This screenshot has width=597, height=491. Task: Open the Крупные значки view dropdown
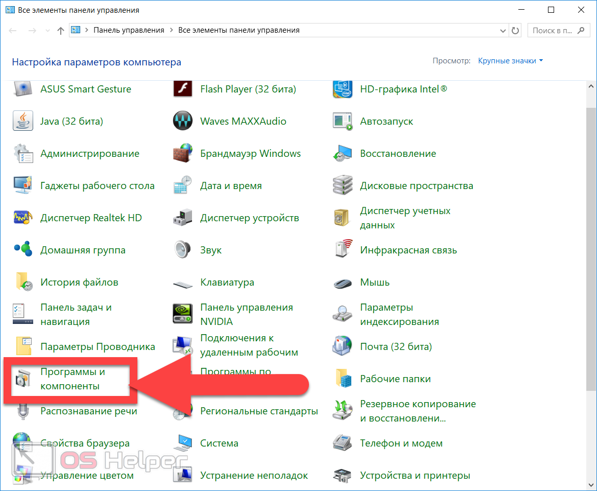click(x=510, y=61)
